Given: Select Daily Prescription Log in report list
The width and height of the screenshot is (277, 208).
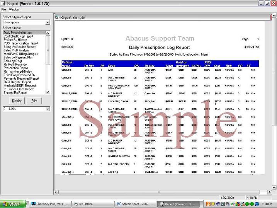Looking at the screenshot, I should tap(24, 33).
